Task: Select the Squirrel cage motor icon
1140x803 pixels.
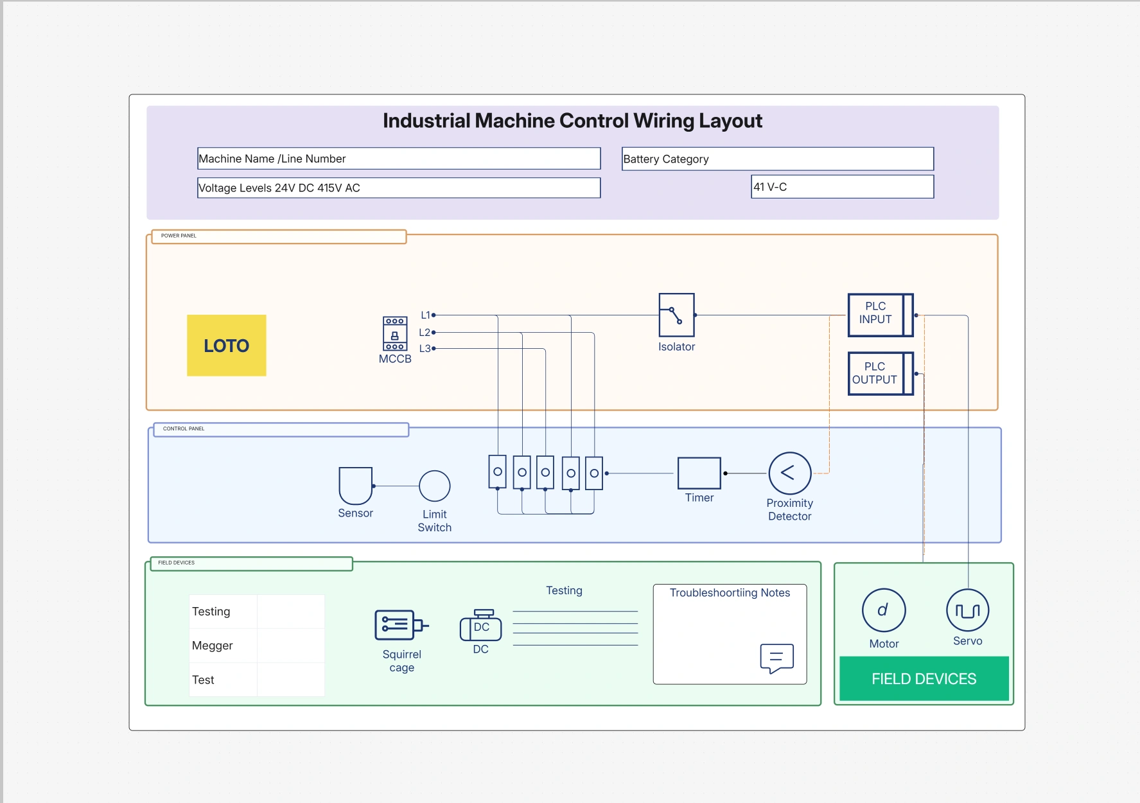Action: tap(401, 625)
